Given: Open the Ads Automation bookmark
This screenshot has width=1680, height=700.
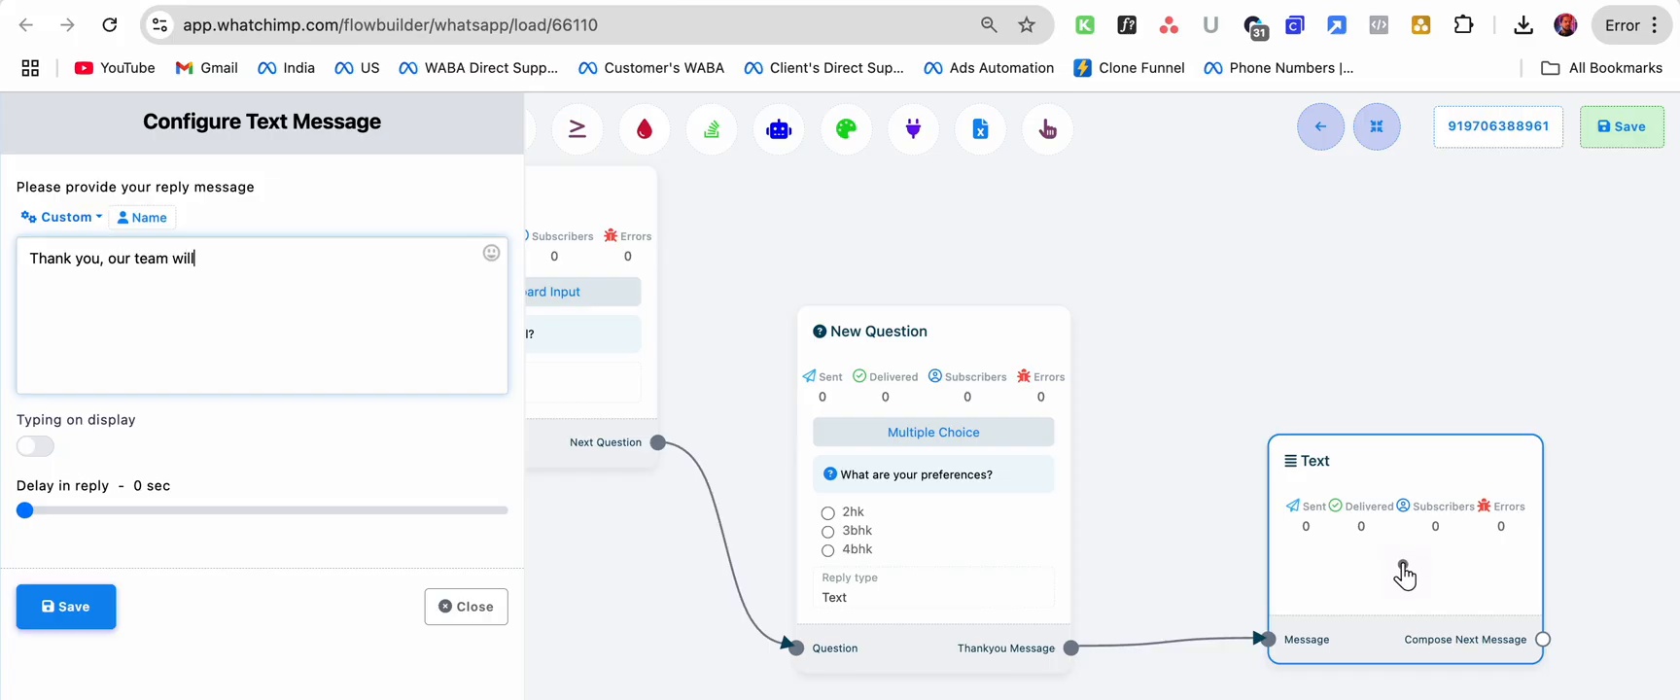Looking at the screenshot, I should click(989, 68).
